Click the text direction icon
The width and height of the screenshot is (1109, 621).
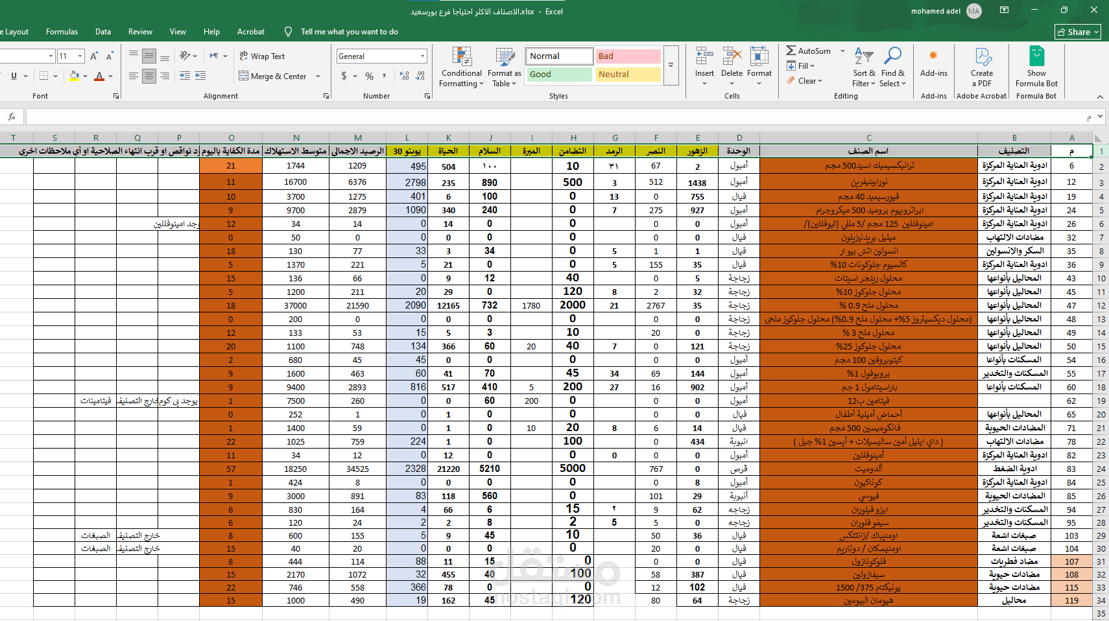pos(213,56)
